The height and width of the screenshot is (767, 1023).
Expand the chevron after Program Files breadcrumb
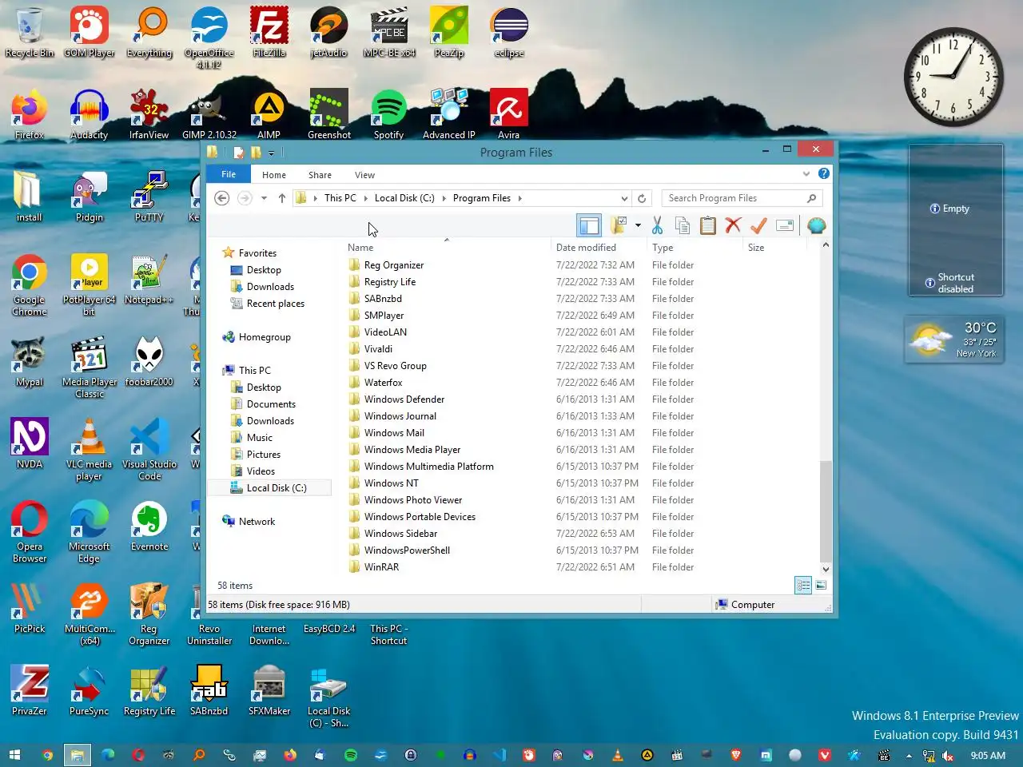(520, 198)
